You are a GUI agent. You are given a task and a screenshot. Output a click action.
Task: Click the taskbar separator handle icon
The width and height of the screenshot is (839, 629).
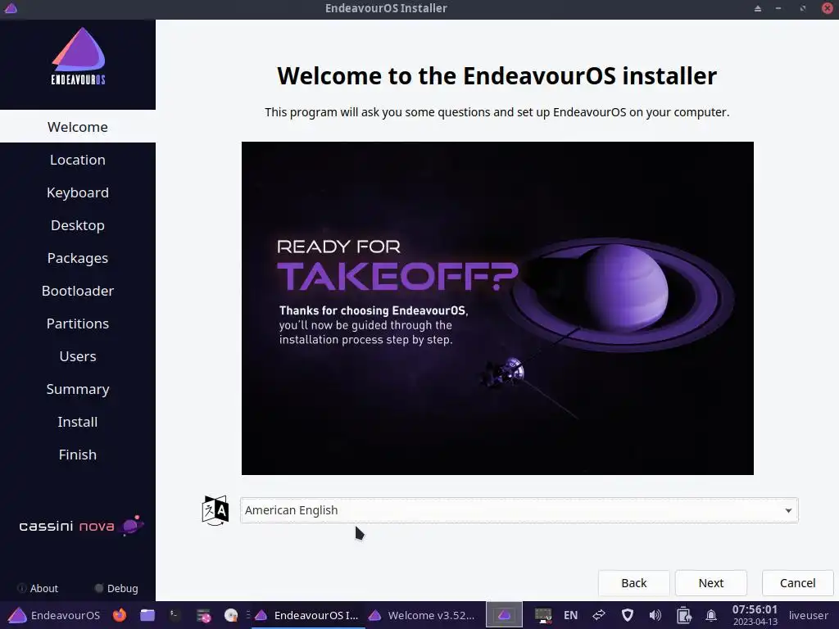(x=248, y=615)
